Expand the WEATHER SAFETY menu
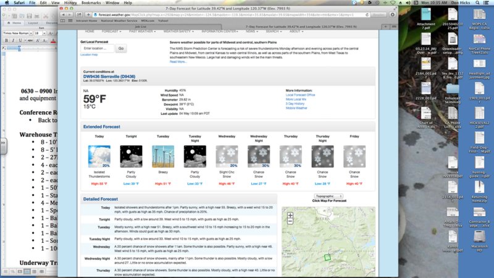The height and width of the screenshot is (278, 494). (178, 32)
